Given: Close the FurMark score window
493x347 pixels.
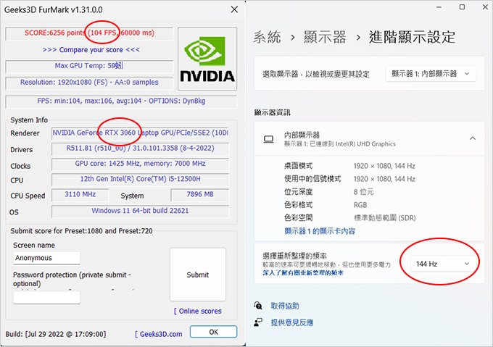Looking at the screenshot, I should pos(234,9).
